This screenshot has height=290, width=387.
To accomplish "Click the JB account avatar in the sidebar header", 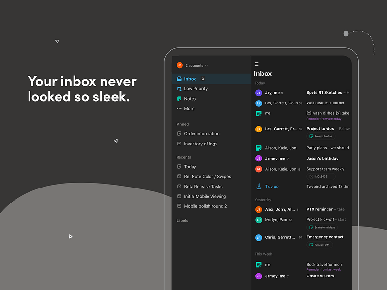I will pos(179,65).
